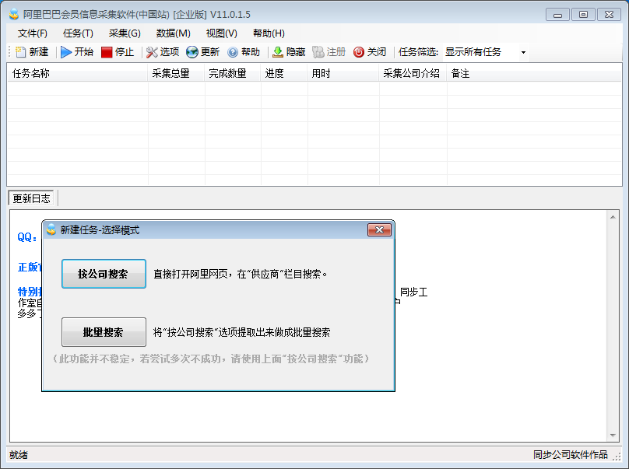Click the 备注 column header
The height and width of the screenshot is (469, 629).
(x=534, y=73)
